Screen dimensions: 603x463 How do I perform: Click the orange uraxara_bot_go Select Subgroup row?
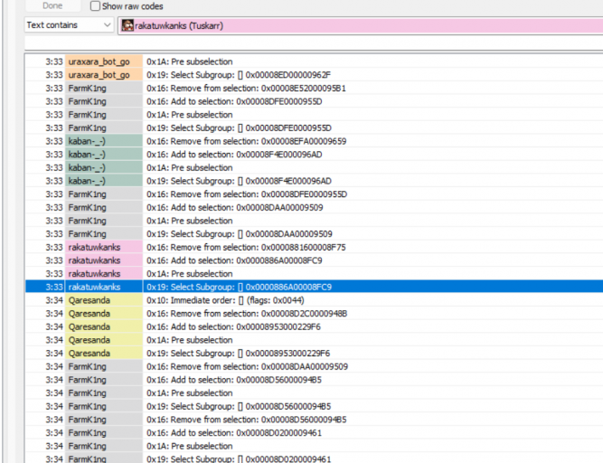click(315, 75)
